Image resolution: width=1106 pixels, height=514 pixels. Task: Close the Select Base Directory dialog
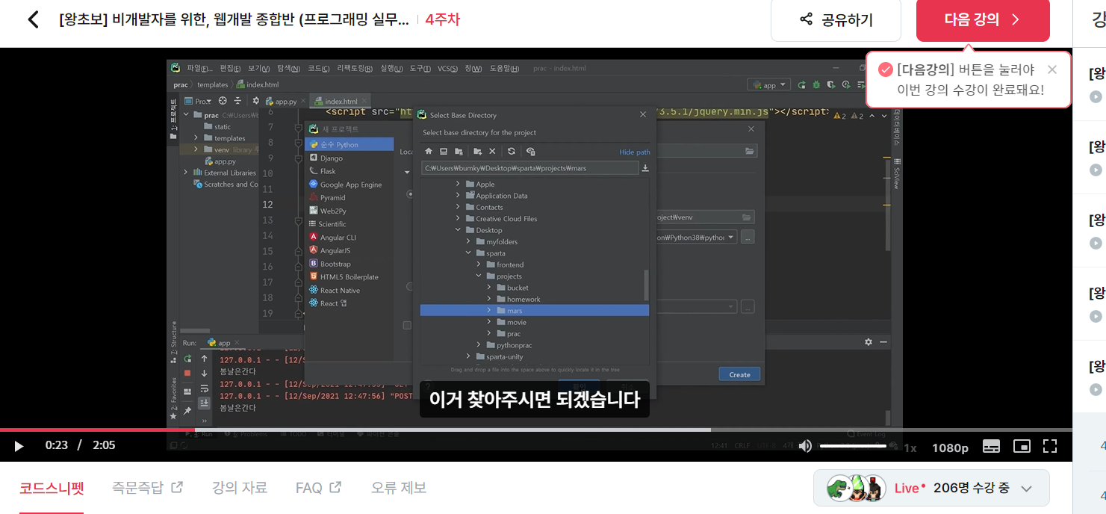pos(643,115)
